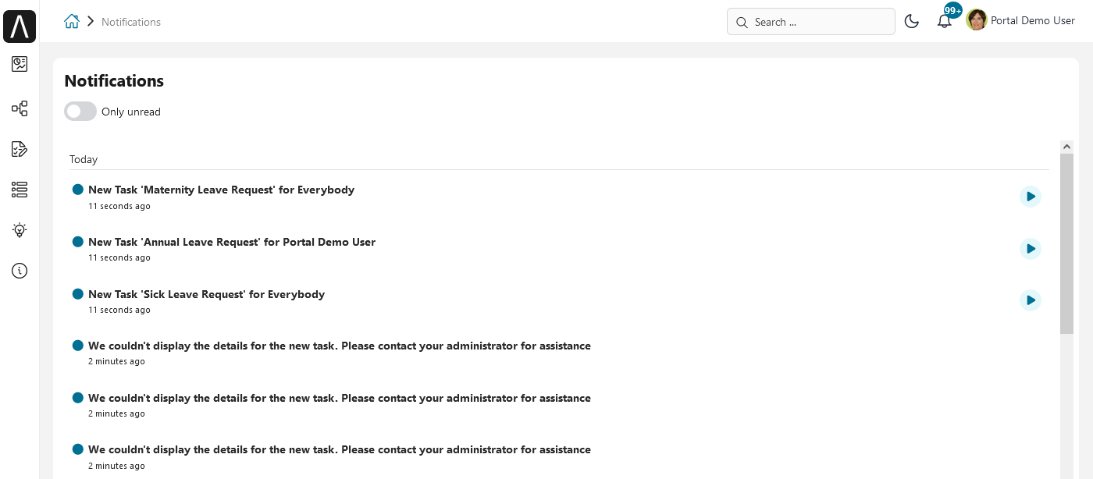The width and height of the screenshot is (1093, 479).
Task: Select 'New Task 'Sick Leave Request' for Everybody'
Action: tap(206, 294)
